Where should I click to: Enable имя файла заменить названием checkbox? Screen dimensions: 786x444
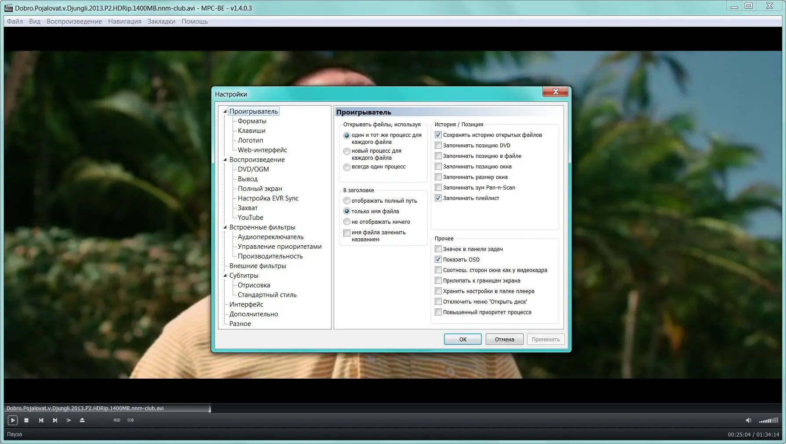[x=347, y=233]
